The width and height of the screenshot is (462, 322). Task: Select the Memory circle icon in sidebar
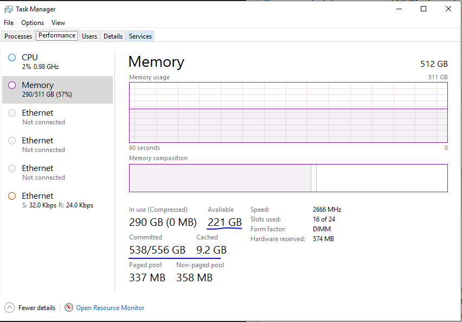[x=12, y=85]
